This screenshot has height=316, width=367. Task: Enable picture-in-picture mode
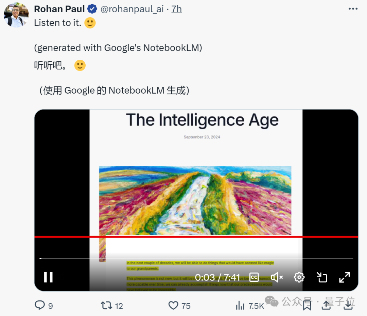pyautogui.click(x=321, y=277)
